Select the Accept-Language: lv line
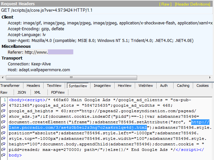This screenshot has width=214, height=160. tap(27, 35)
